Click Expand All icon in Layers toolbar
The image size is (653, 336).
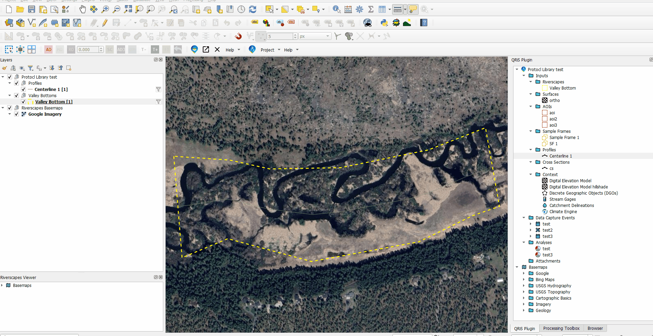pyautogui.click(x=52, y=68)
